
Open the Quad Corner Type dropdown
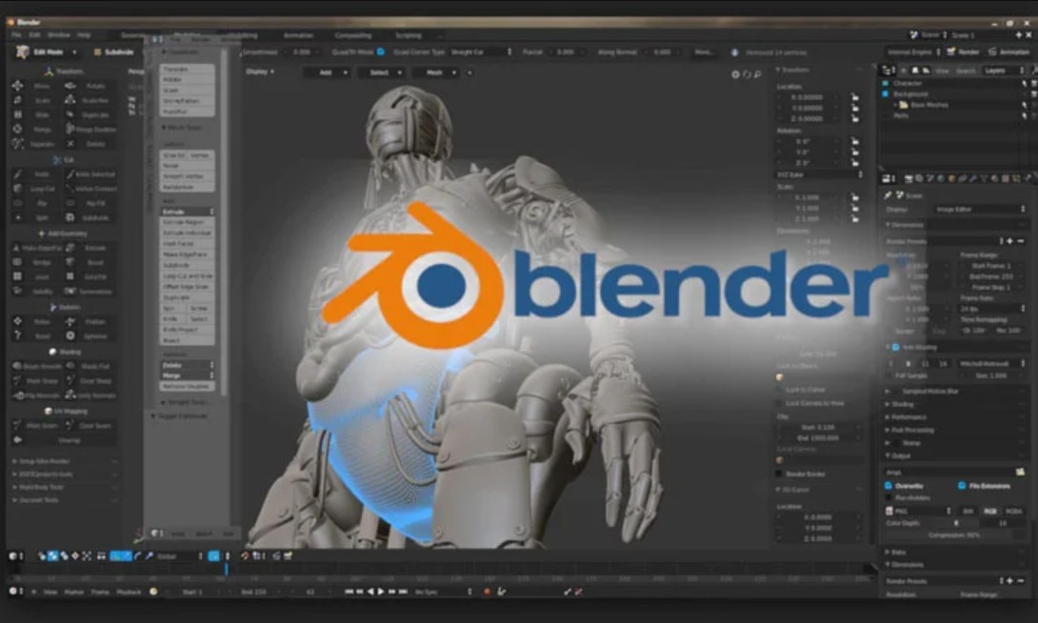pos(480,51)
